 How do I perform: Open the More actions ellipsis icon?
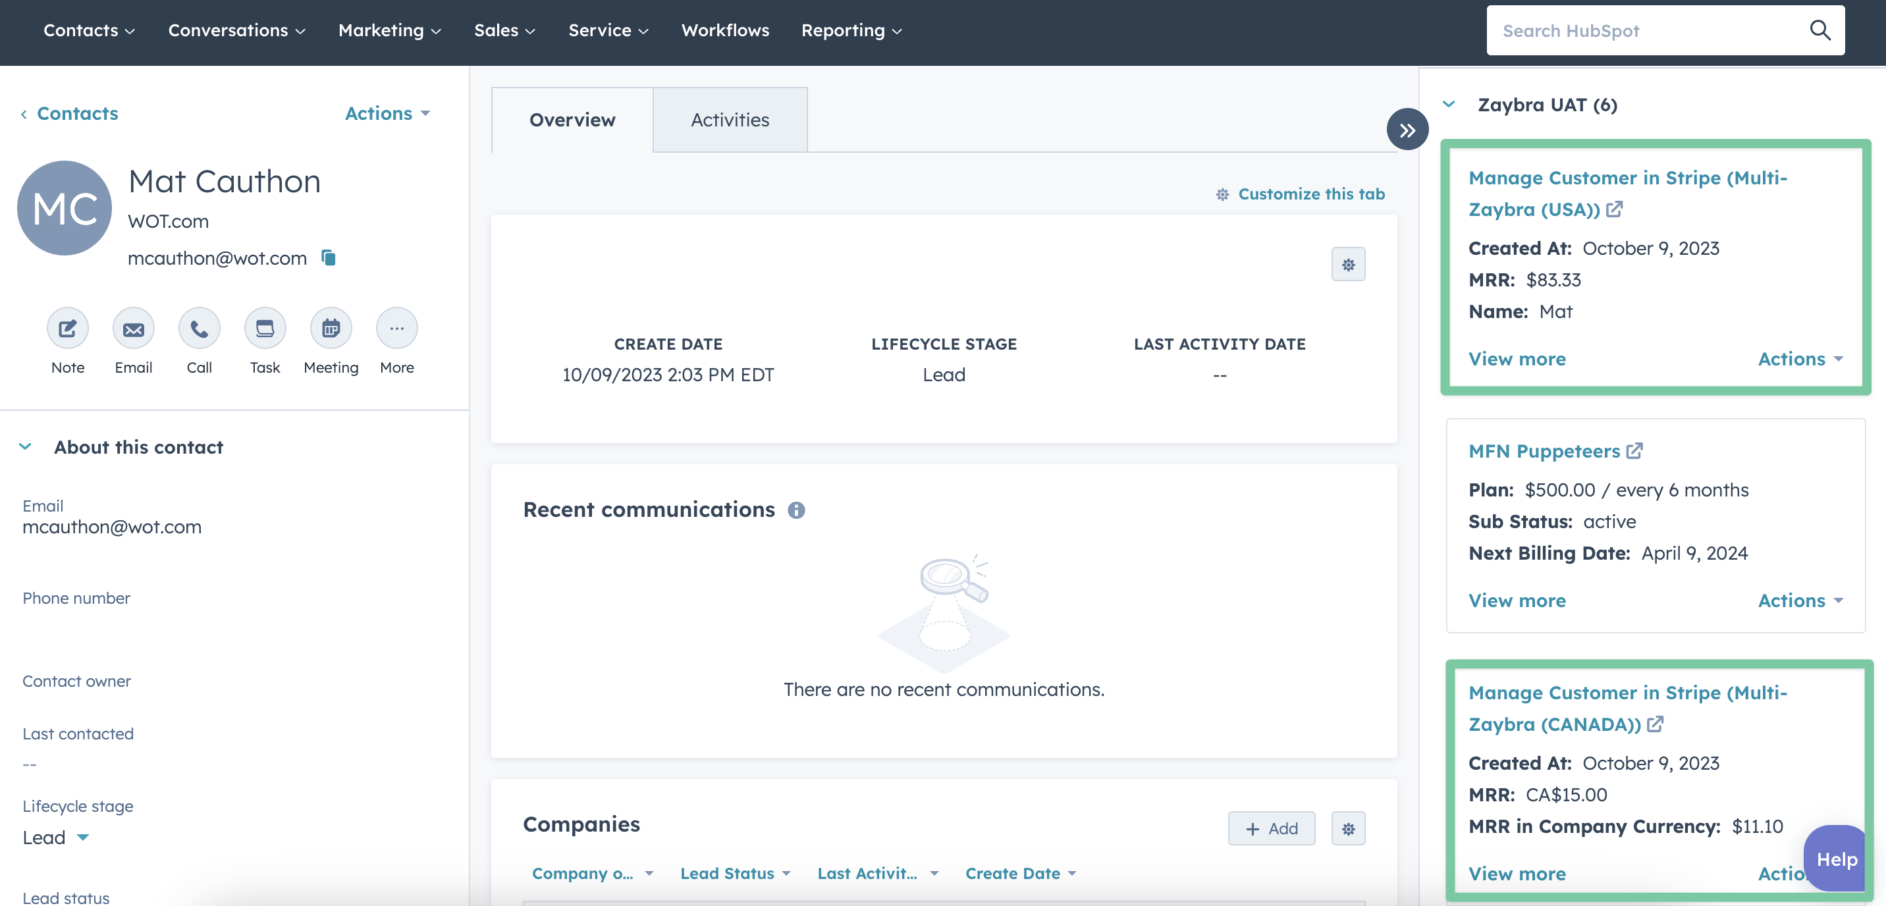coord(397,329)
